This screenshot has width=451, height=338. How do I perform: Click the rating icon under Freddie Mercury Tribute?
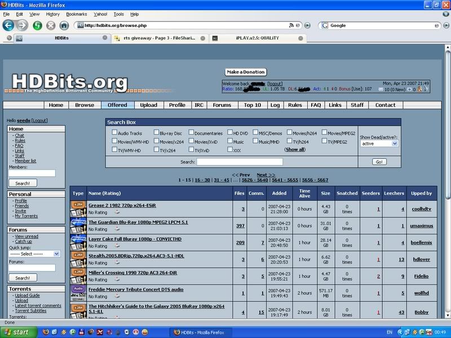[x=117, y=296]
